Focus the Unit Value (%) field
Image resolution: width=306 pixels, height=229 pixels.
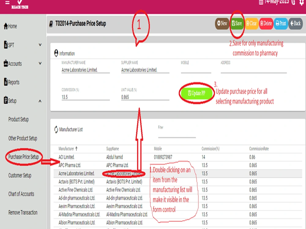[145, 97]
